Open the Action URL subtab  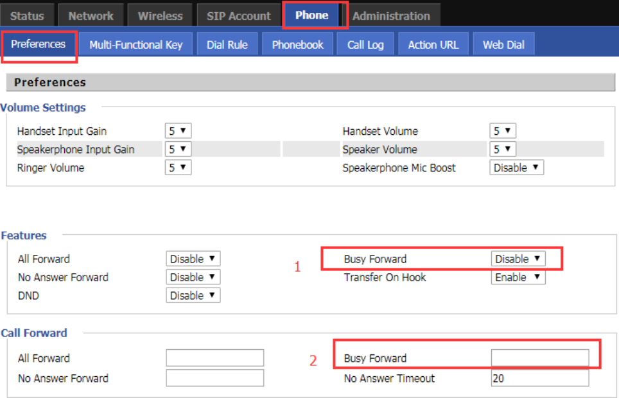coord(433,45)
